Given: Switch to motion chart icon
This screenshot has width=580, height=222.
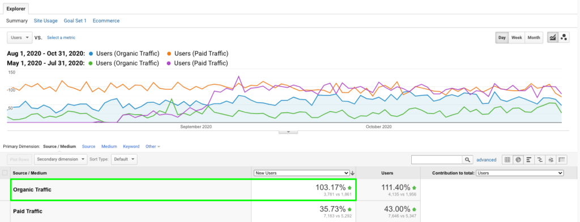Looking at the screenshot, I should (564, 38).
